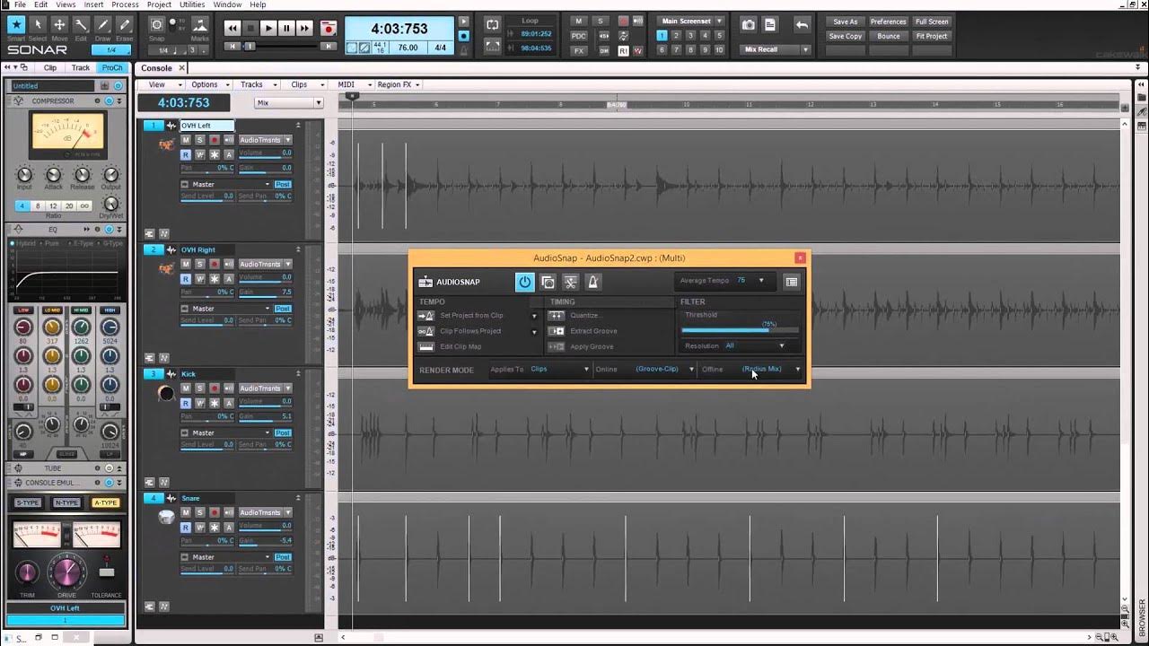Pause the transport
The width and height of the screenshot is (1149, 646).
click(286, 29)
